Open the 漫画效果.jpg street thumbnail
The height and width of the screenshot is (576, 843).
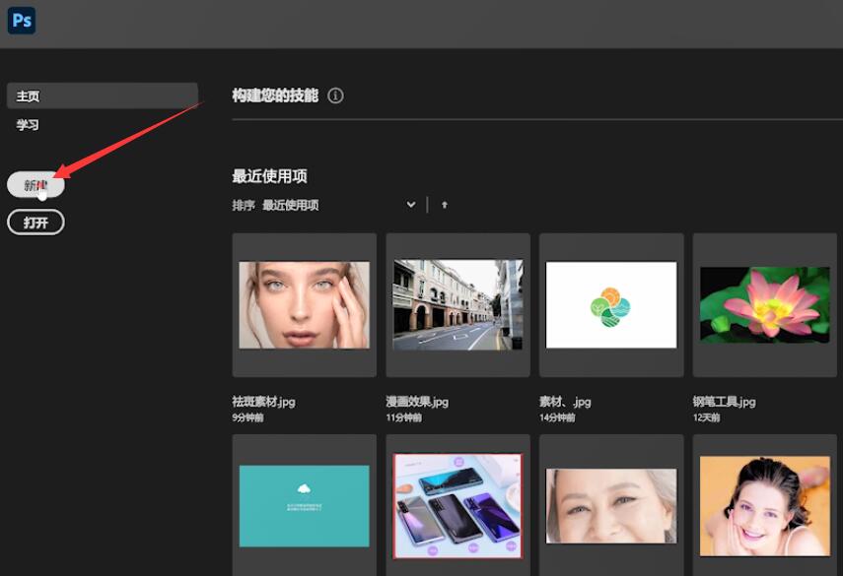[458, 305]
